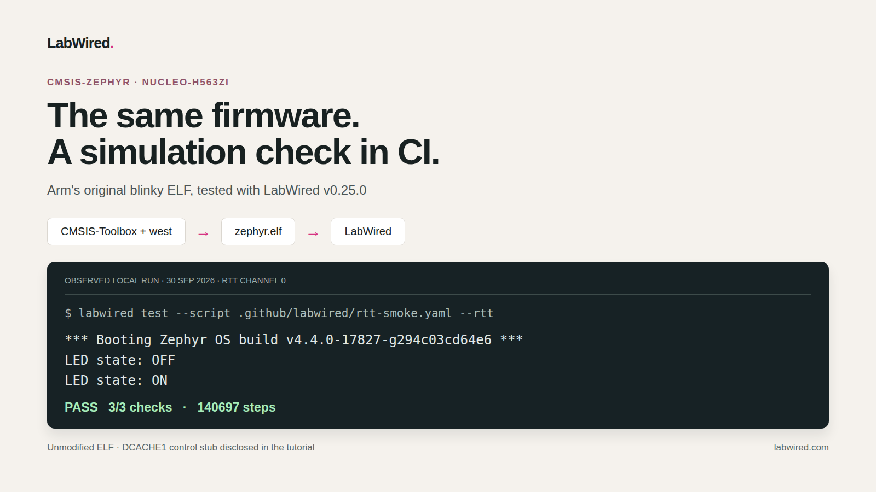Select the zephyr.elf box
876x492 pixels.
tap(258, 231)
